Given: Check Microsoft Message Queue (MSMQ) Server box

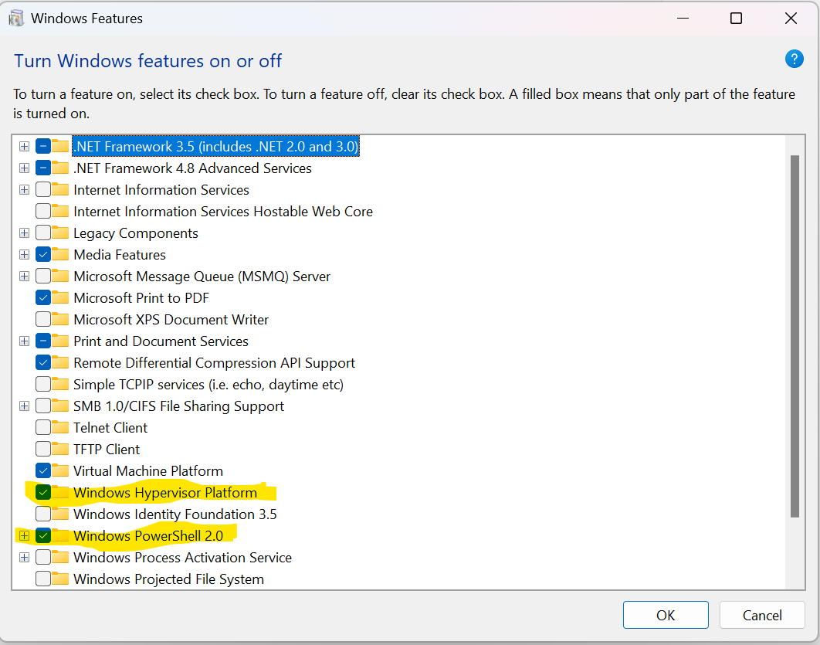Looking at the screenshot, I should click(43, 277).
